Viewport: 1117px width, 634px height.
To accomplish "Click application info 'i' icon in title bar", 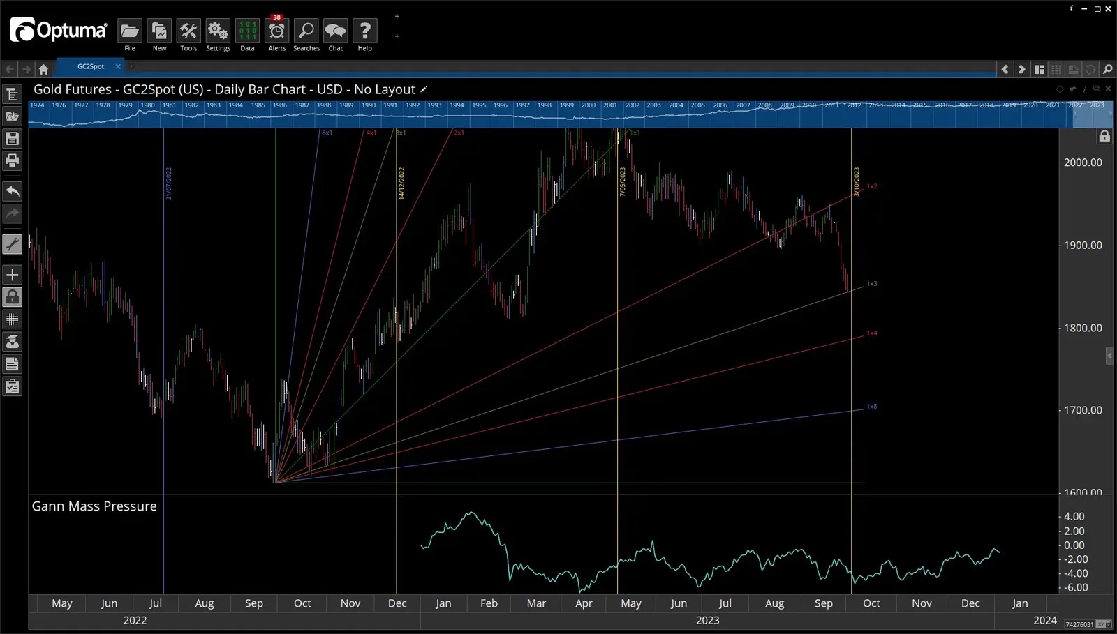I will [x=1072, y=8].
